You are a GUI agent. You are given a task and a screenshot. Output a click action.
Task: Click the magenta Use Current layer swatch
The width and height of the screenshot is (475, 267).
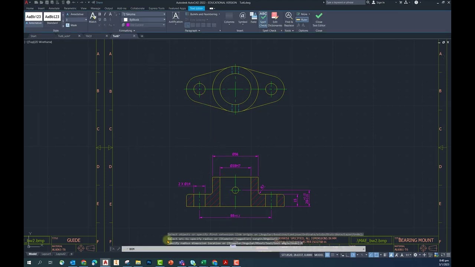coord(128,25)
